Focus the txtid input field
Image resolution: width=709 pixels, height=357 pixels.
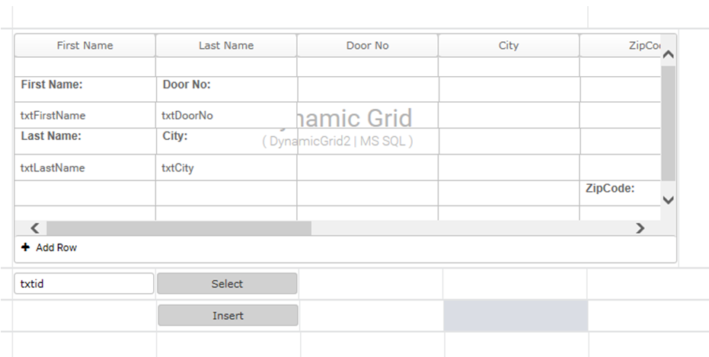point(84,284)
